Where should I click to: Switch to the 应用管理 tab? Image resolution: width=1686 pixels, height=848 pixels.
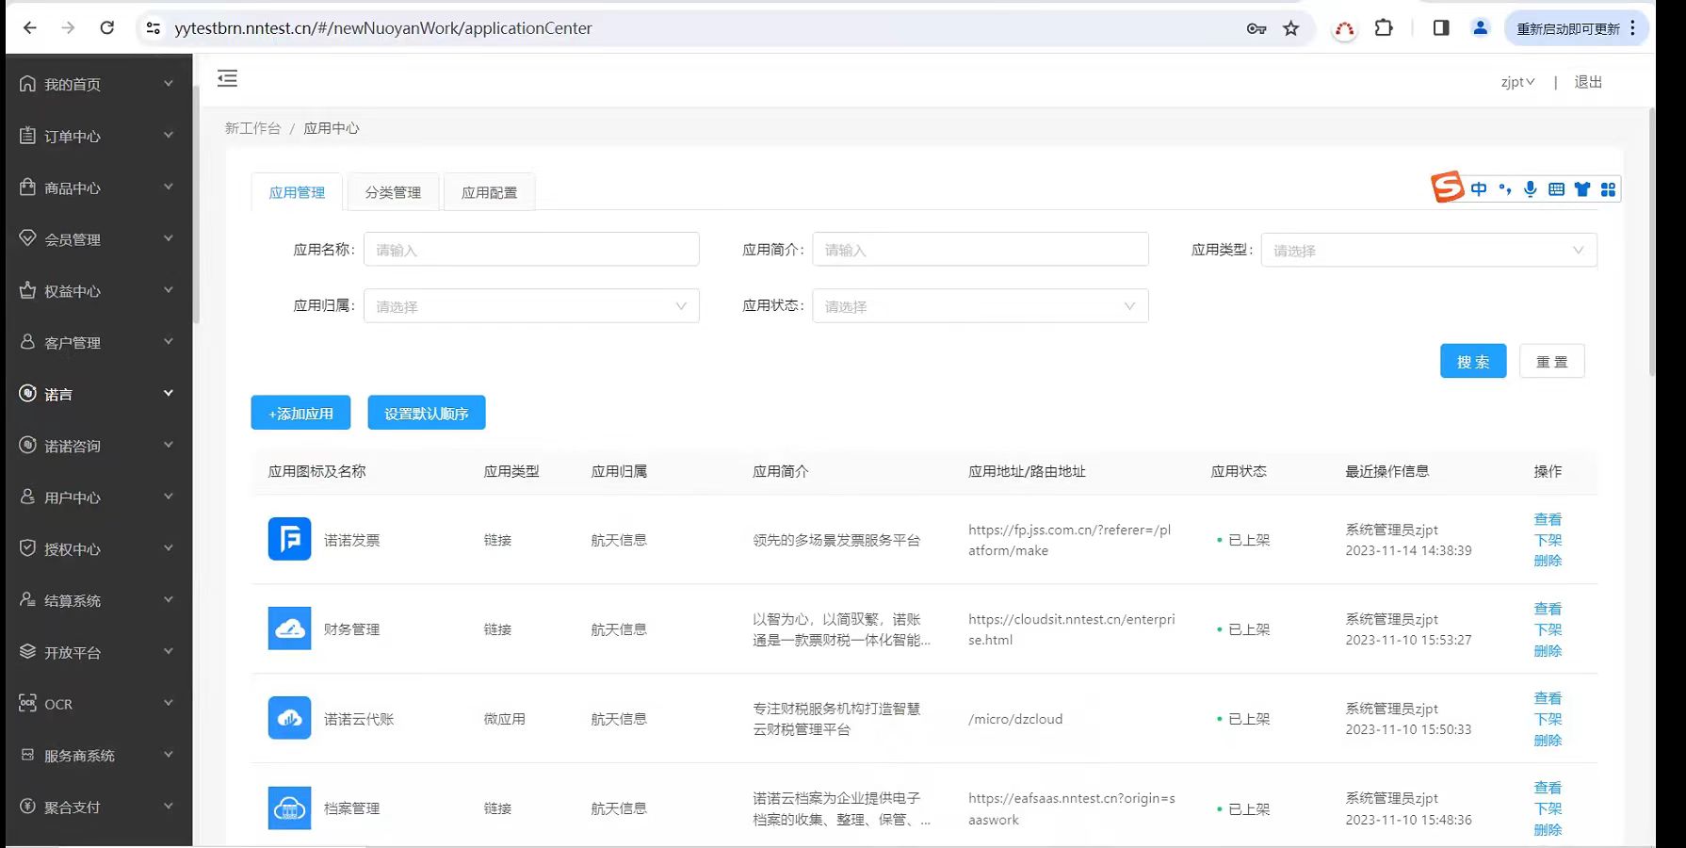(x=297, y=192)
